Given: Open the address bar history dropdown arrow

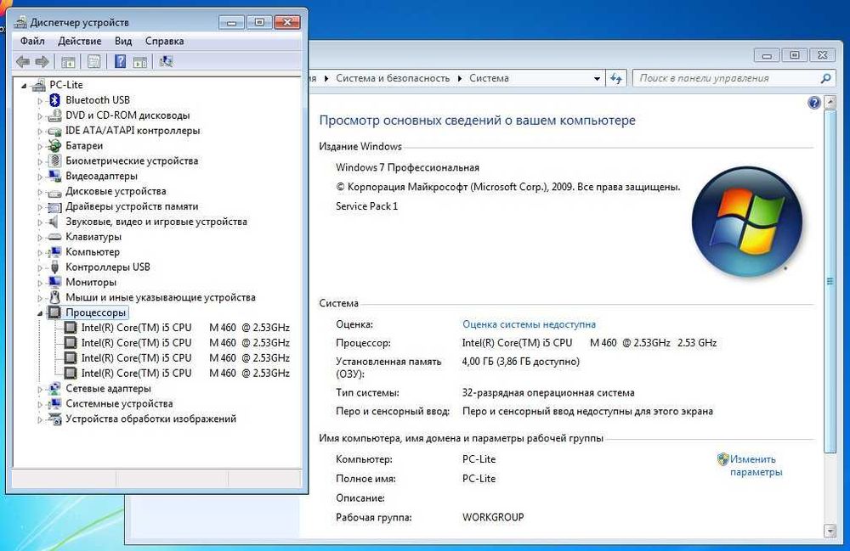Looking at the screenshot, I should point(597,78).
